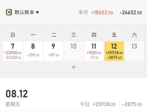The width and height of the screenshot is (147, 112).
Task: Tap today's expense -2875.50 summary
Action: [132, 104]
